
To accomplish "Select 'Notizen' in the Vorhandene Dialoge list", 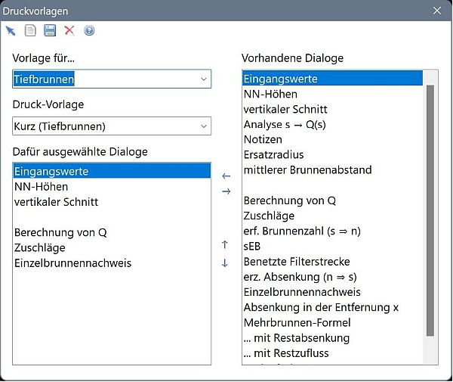I will tap(263, 140).
